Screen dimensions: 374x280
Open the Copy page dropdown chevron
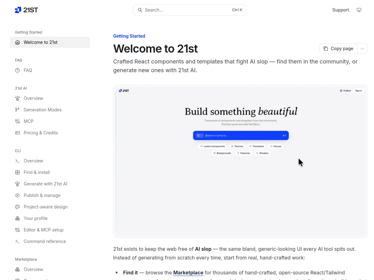coord(362,49)
